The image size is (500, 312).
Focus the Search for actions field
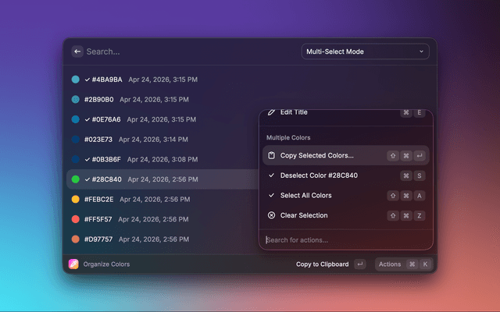pyautogui.click(x=344, y=240)
